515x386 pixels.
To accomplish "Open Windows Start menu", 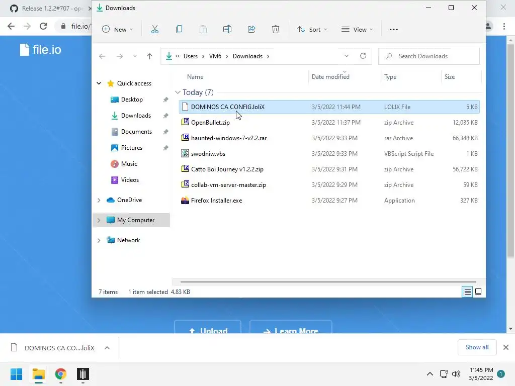I will point(16,374).
